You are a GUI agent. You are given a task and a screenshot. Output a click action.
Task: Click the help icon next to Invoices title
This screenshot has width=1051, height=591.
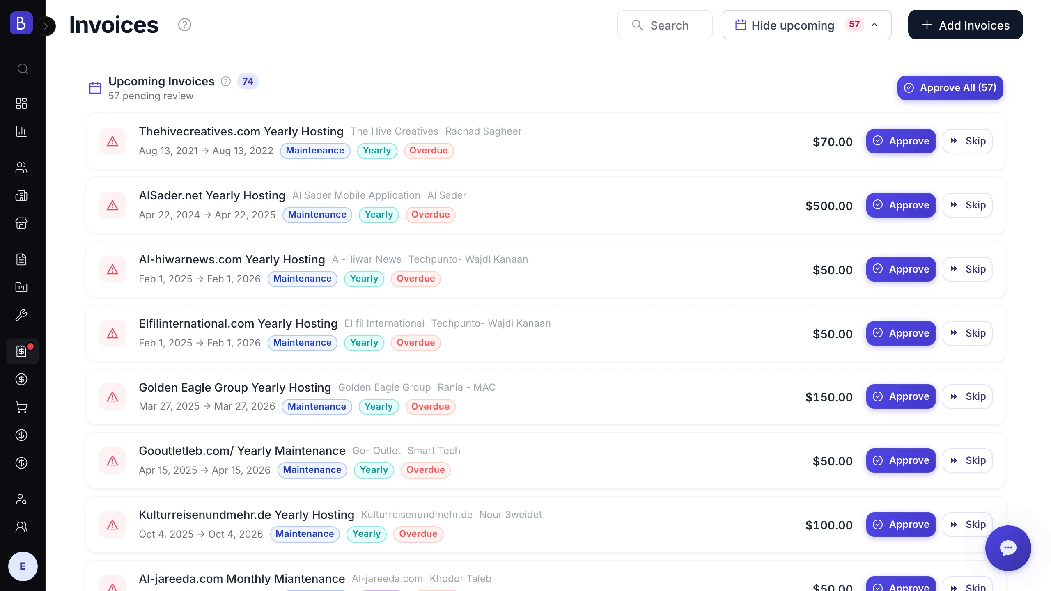[x=185, y=25]
